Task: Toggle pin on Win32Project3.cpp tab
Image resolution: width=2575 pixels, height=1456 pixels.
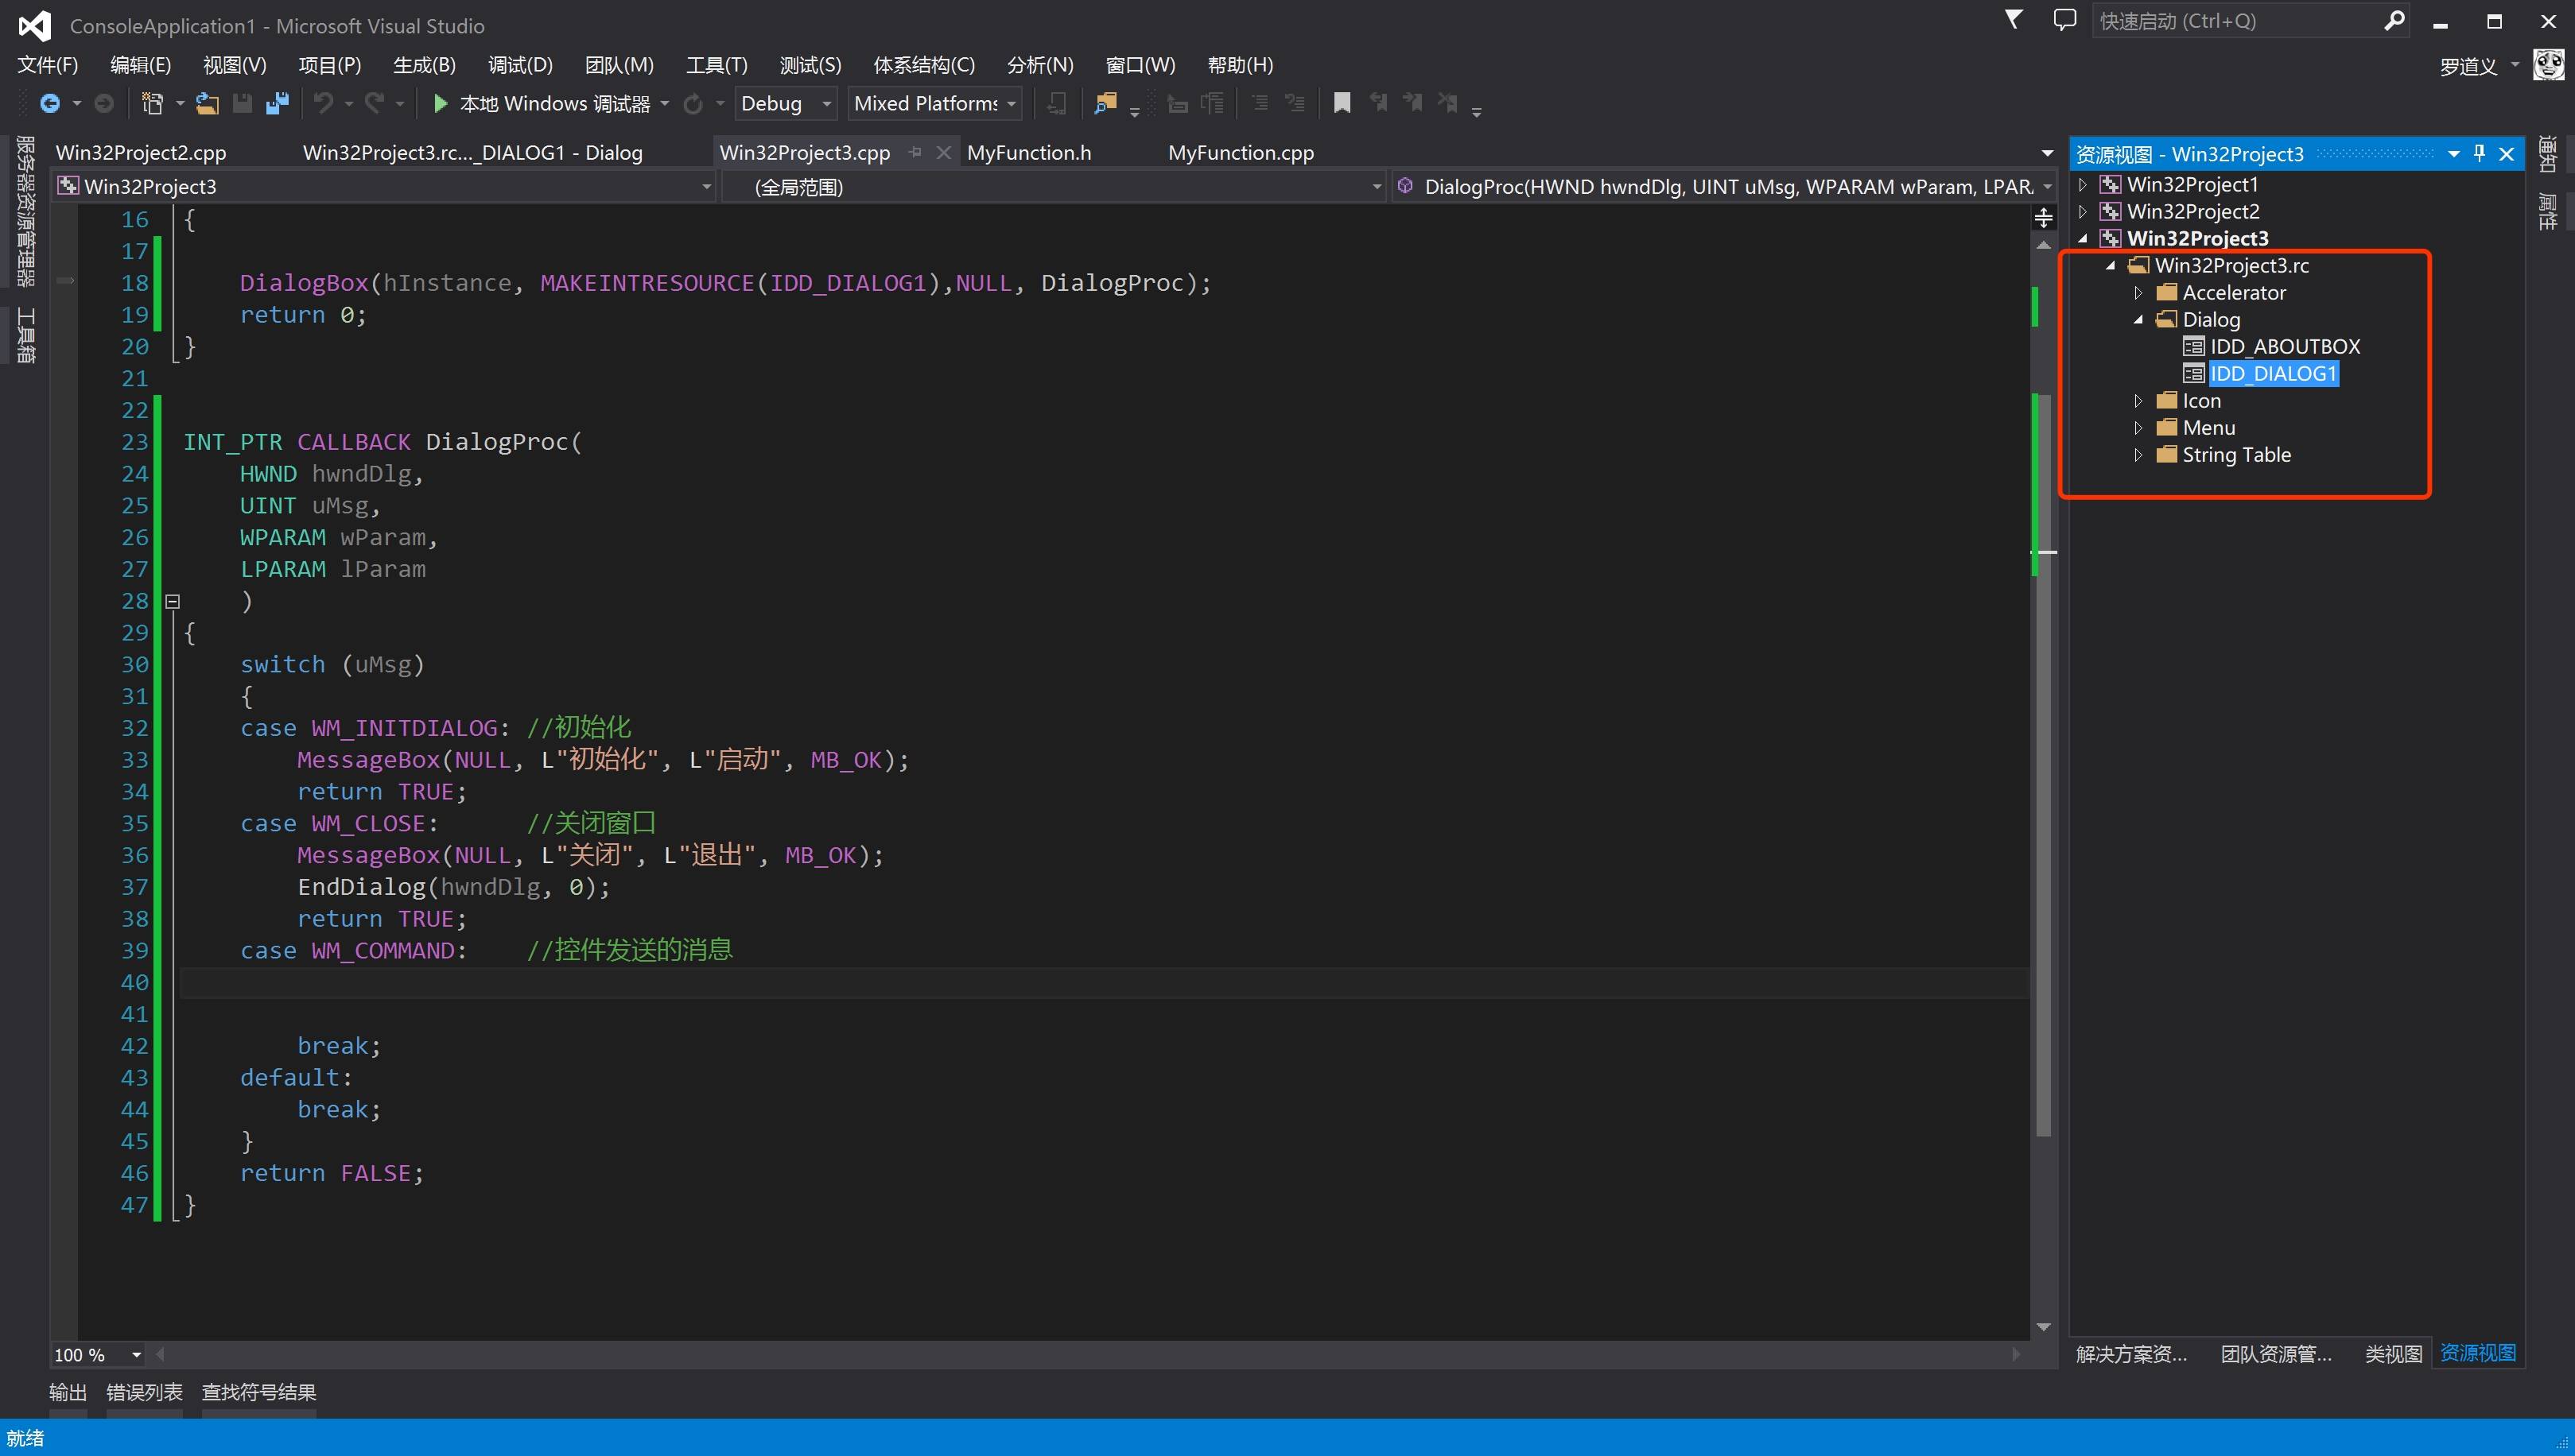Action: point(915,152)
